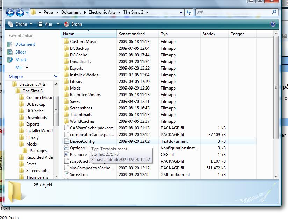Image resolution: width=288 pixels, height=219 pixels.
Task: Select the Options configuration file icon
Action: 66,148
